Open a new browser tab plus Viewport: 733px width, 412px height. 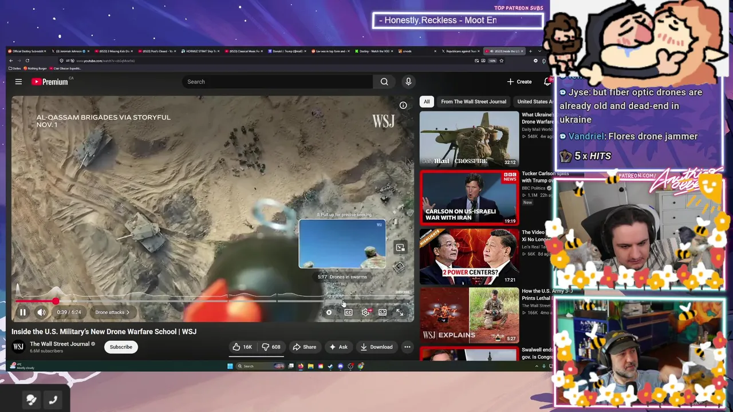[530, 51]
